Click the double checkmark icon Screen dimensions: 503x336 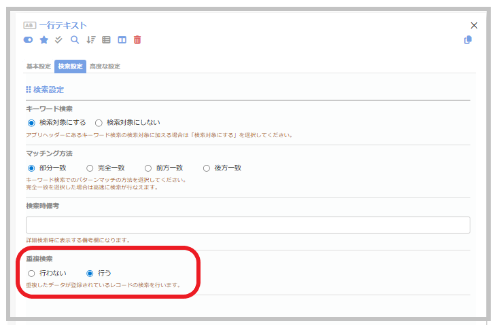point(59,40)
